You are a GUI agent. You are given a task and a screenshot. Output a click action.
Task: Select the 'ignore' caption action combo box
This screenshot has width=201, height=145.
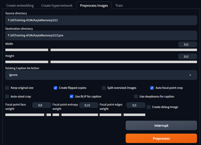pos(101,75)
